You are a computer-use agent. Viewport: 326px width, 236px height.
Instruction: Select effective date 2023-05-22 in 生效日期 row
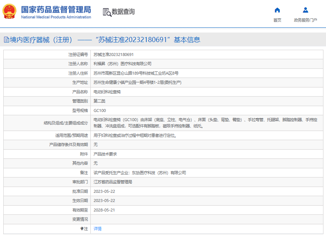pyautogui.click(x=104, y=201)
